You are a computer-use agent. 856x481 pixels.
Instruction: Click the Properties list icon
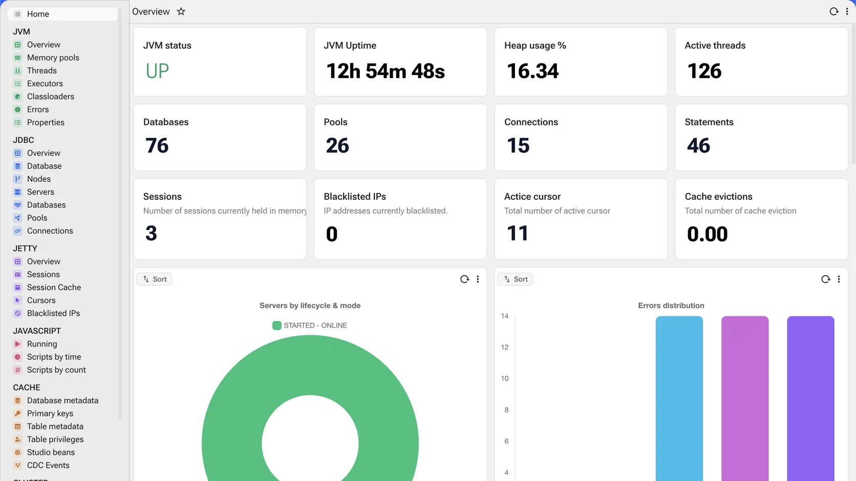(17, 123)
